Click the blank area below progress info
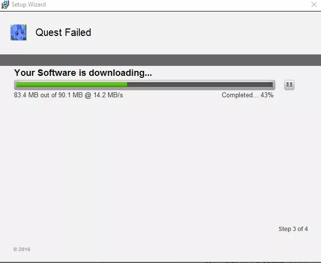321x263 pixels. tap(160, 160)
